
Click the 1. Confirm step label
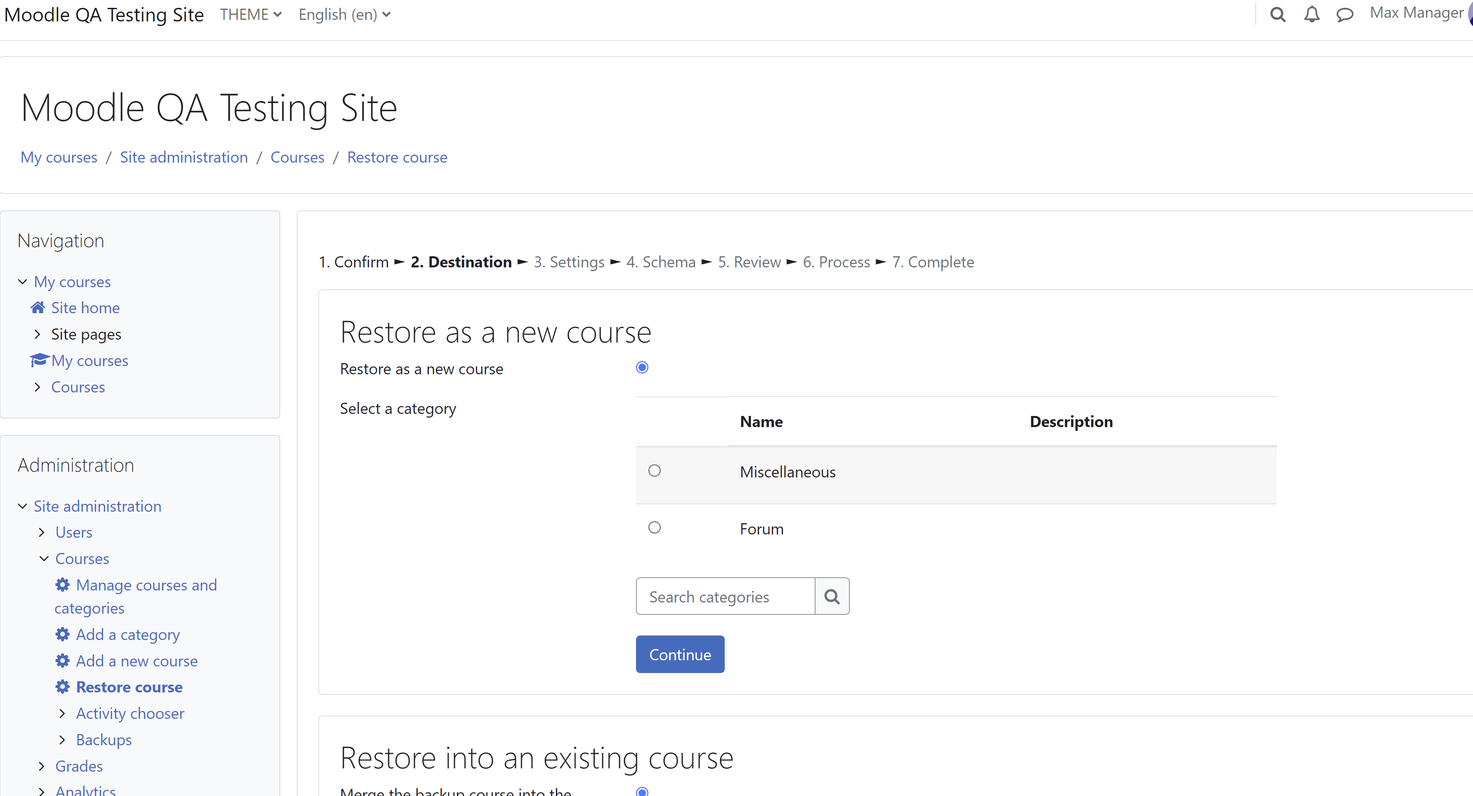(353, 262)
